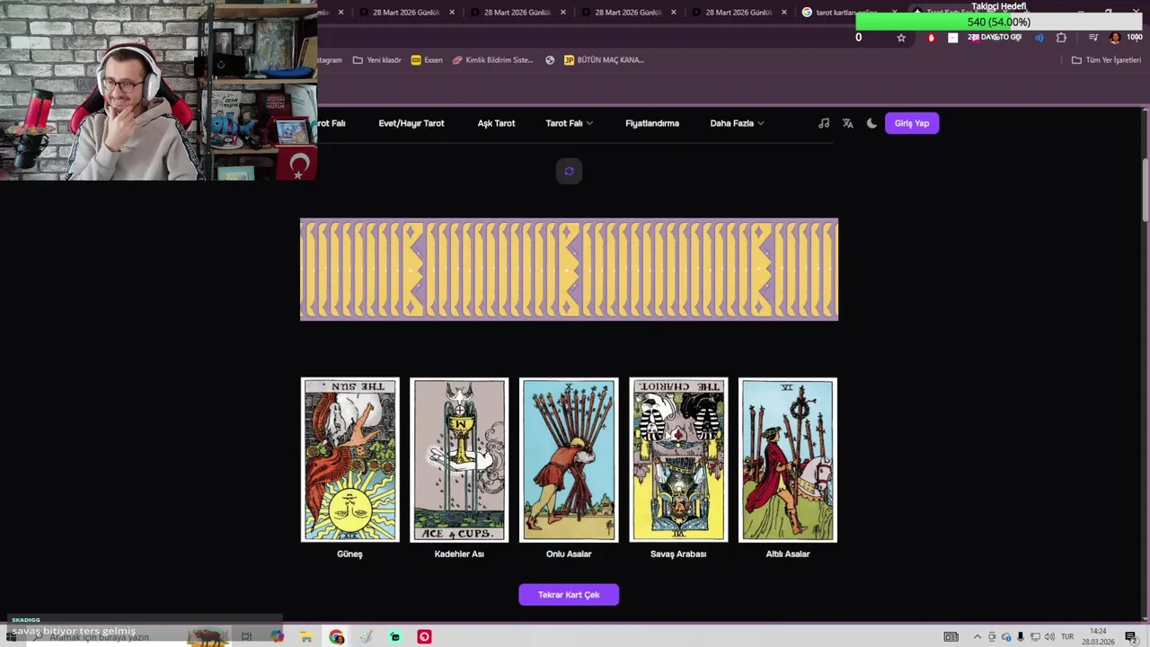
Task: Click the Onlu Asalar card label
Action: click(569, 554)
